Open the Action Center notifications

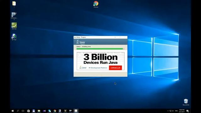187,111
